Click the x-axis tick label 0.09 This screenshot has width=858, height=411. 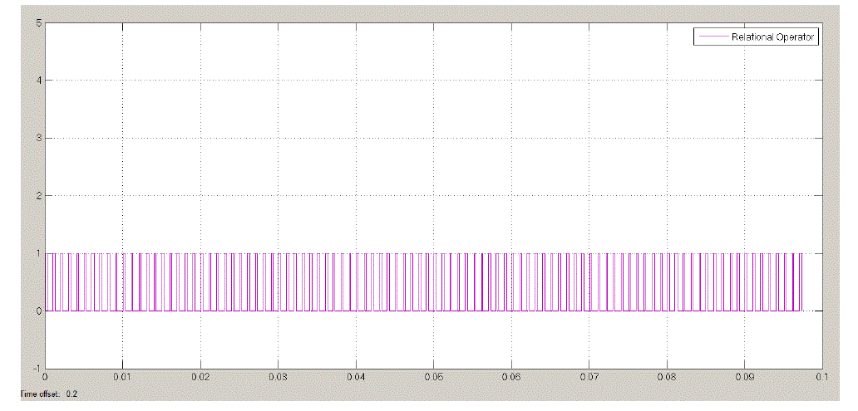pyautogui.click(x=744, y=376)
